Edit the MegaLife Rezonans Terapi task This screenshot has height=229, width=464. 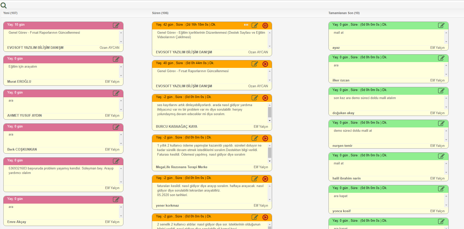click(x=255, y=138)
